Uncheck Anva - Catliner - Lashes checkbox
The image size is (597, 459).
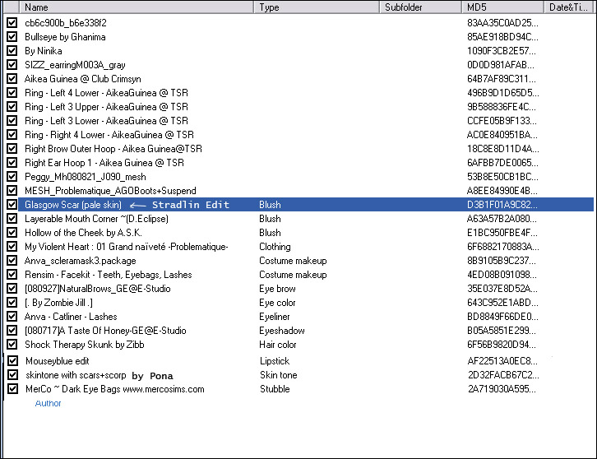(12, 317)
